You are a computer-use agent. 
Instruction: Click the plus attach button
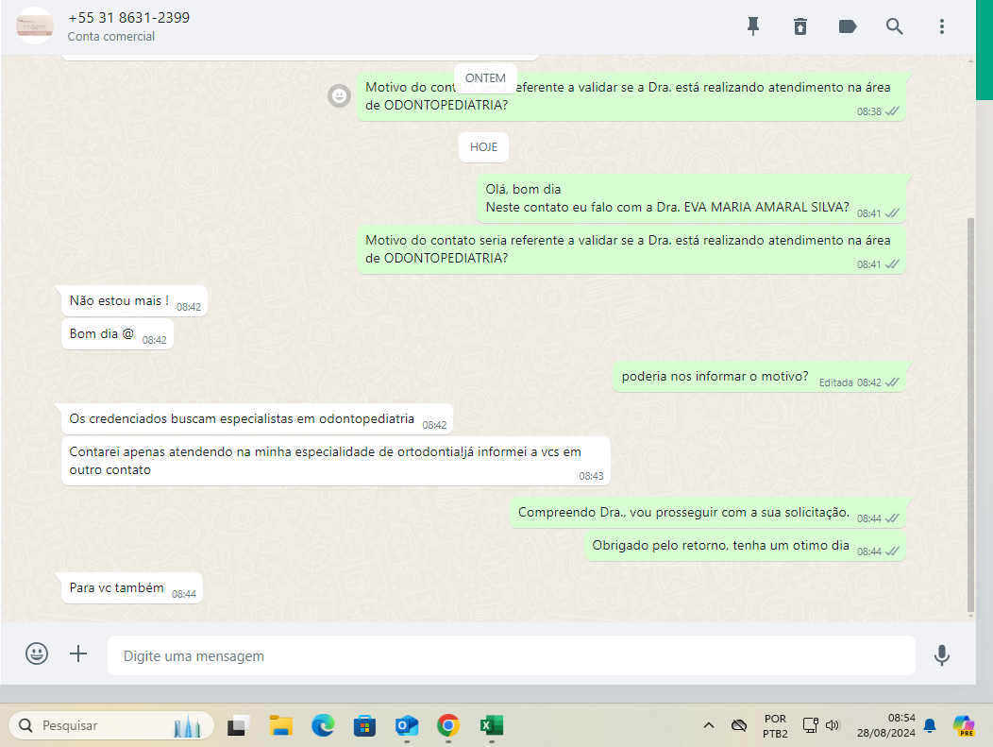coord(78,654)
